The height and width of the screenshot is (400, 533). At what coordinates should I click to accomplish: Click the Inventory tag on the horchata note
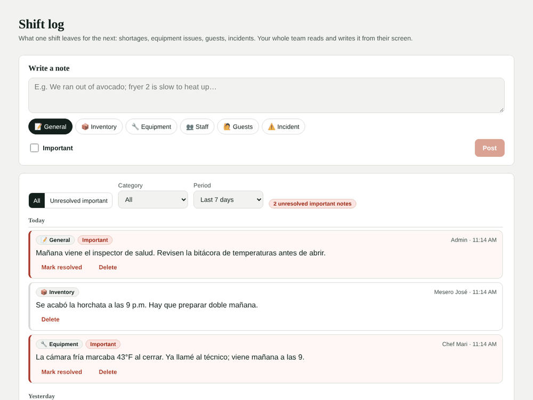pyautogui.click(x=58, y=292)
